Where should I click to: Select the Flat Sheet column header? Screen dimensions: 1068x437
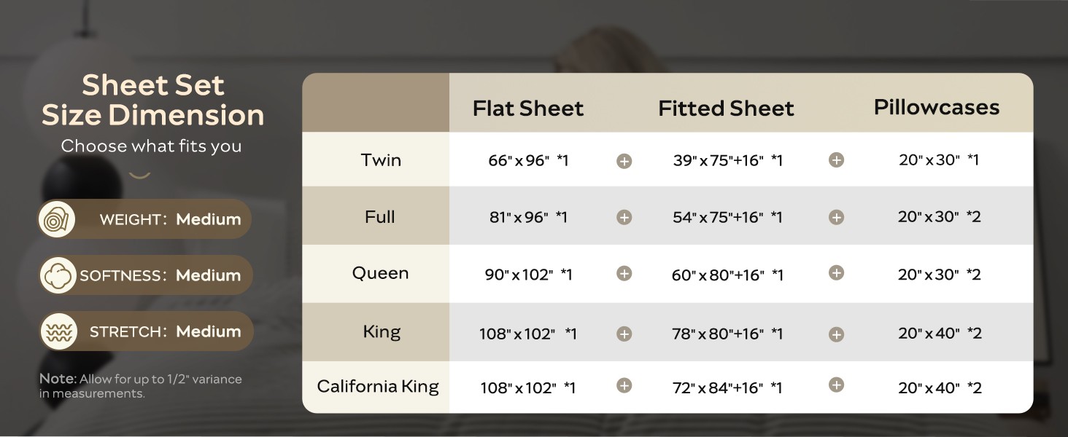tap(528, 109)
